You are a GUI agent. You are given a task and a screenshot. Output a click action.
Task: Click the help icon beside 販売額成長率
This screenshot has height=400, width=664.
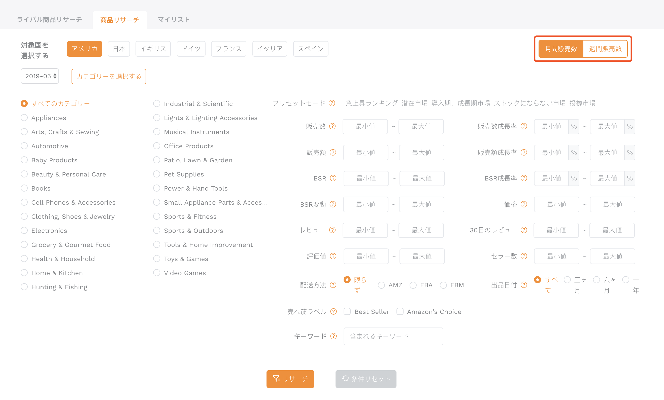(x=524, y=153)
